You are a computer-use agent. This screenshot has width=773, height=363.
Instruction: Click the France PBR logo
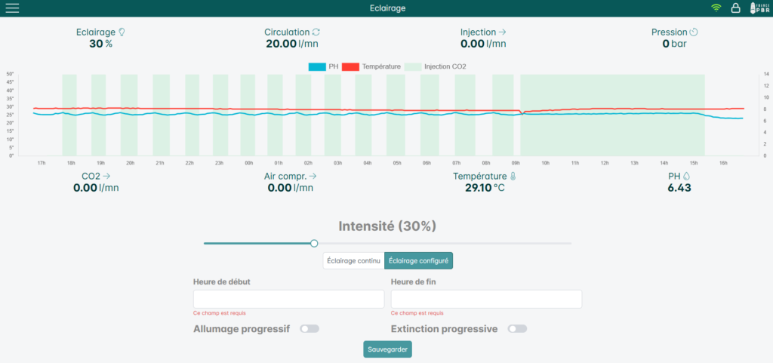tap(758, 8)
